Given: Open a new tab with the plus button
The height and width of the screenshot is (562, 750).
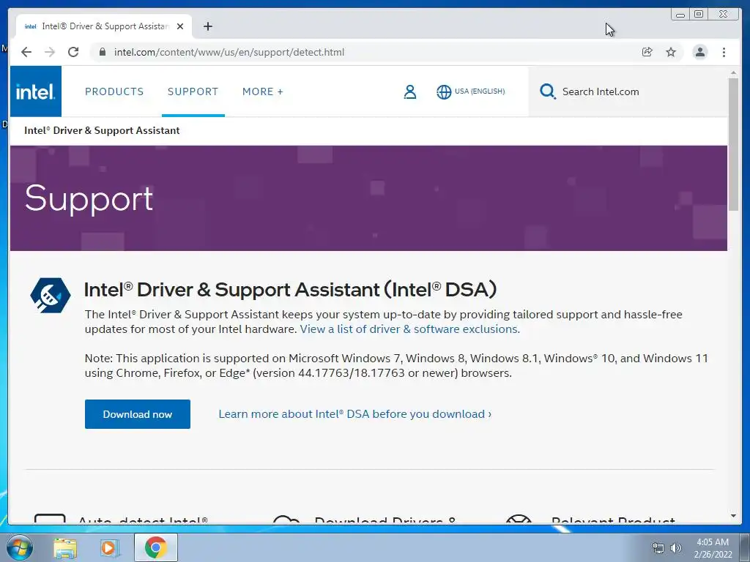Looking at the screenshot, I should [x=207, y=26].
